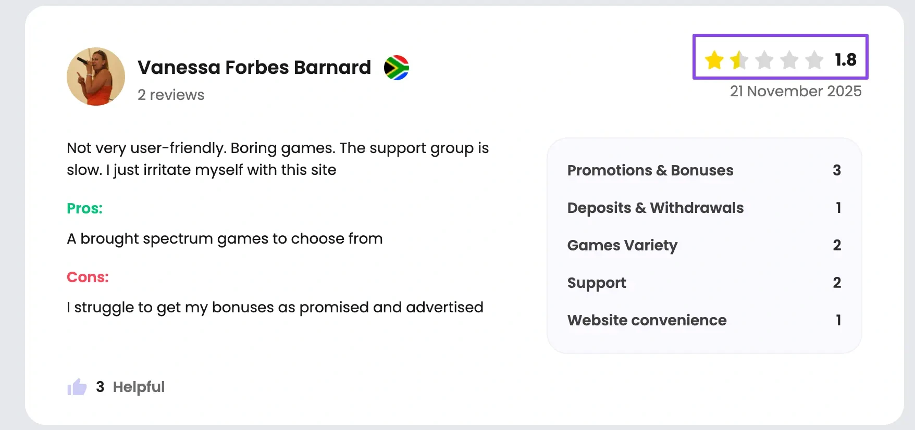The image size is (915, 430).
Task: Select the Deposits & Withdrawals rating row
Action: point(703,208)
